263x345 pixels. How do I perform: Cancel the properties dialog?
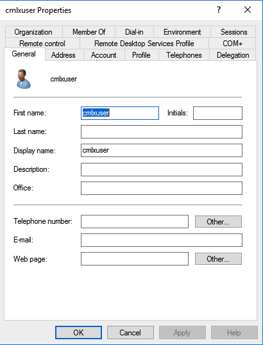(x=130, y=332)
